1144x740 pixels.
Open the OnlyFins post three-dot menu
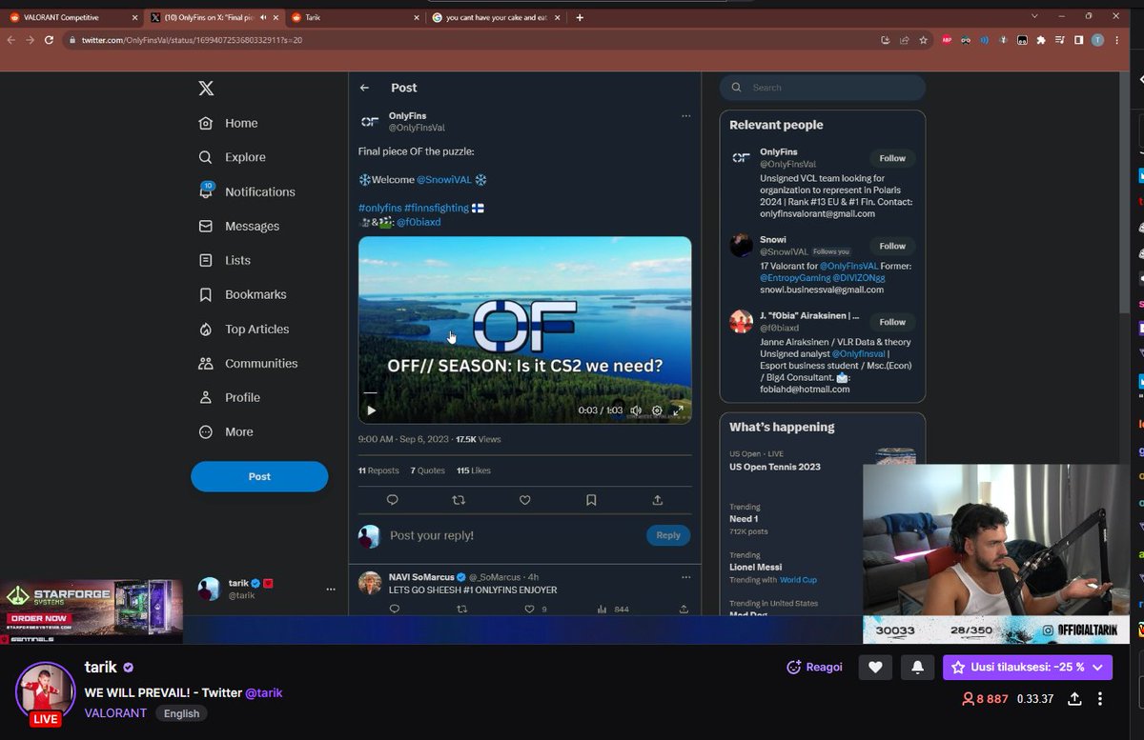pos(685,116)
